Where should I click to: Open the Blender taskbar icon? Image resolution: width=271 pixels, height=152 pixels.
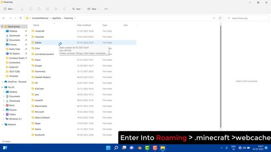point(139,148)
